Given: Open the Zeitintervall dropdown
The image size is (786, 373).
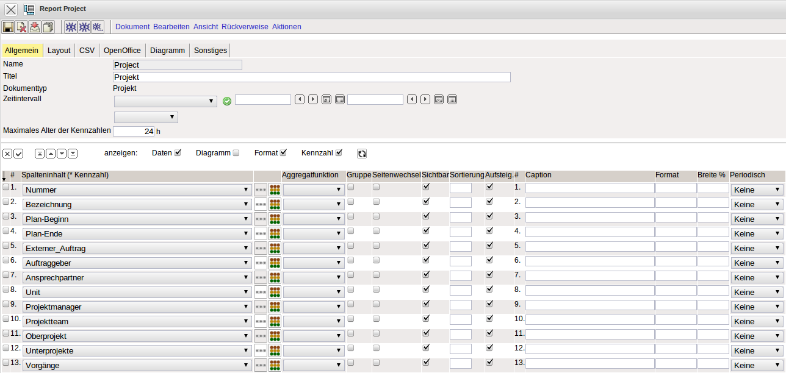Looking at the screenshot, I should (165, 101).
